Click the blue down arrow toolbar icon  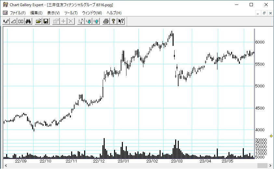(x=89, y=21)
